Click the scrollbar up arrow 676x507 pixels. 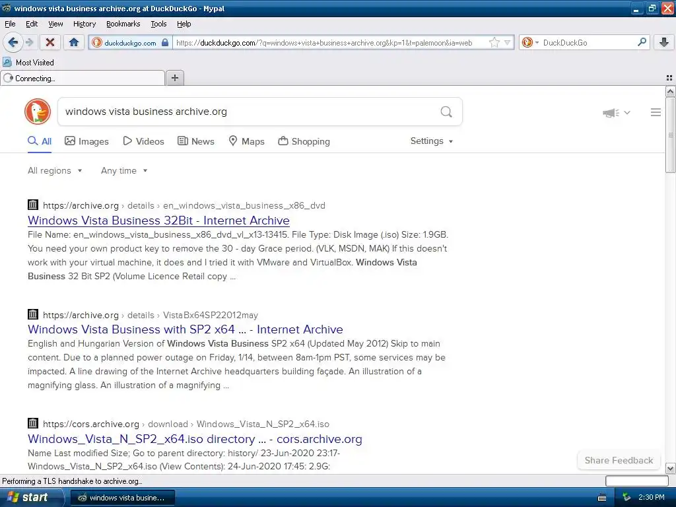point(670,91)
